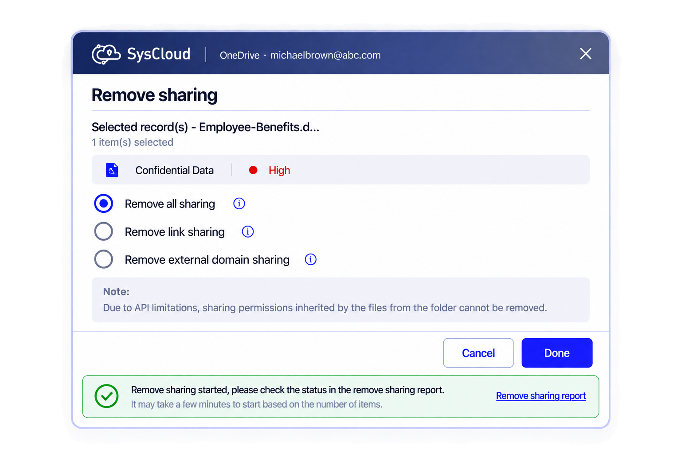Click Selected record(s) Employee-Benefits.d... text
The height and width of the screenshot is (454, 681).
205,127
